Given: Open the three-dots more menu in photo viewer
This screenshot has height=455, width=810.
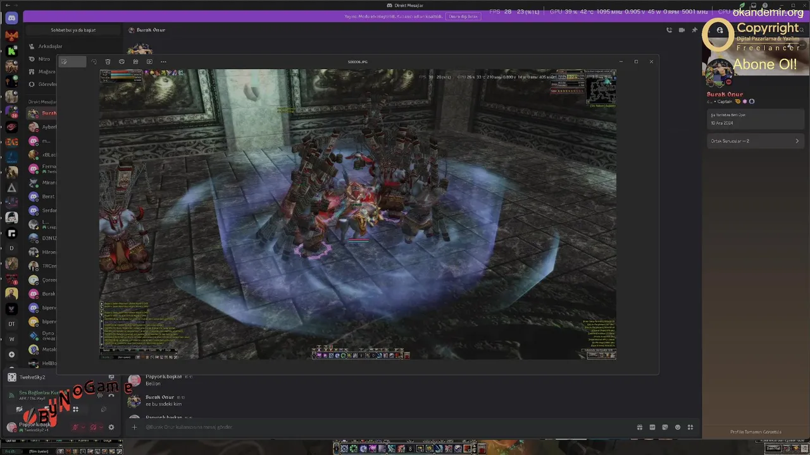Looking at the screenshot, I should [x=163, y=61].
